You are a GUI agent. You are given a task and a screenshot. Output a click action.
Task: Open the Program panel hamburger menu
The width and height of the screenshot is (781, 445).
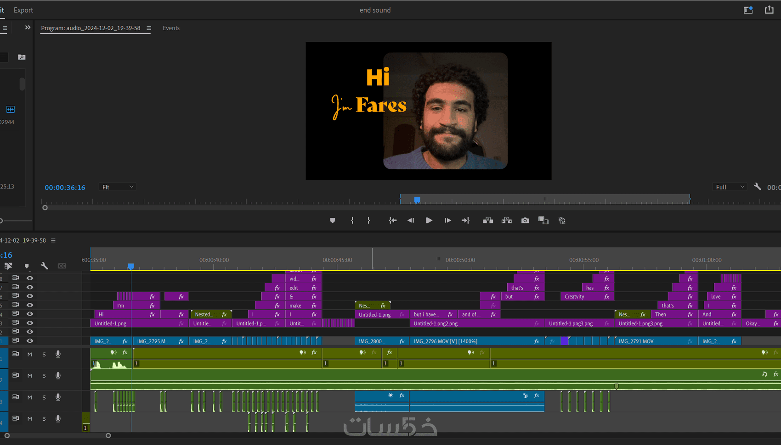[x=149, y=28]
